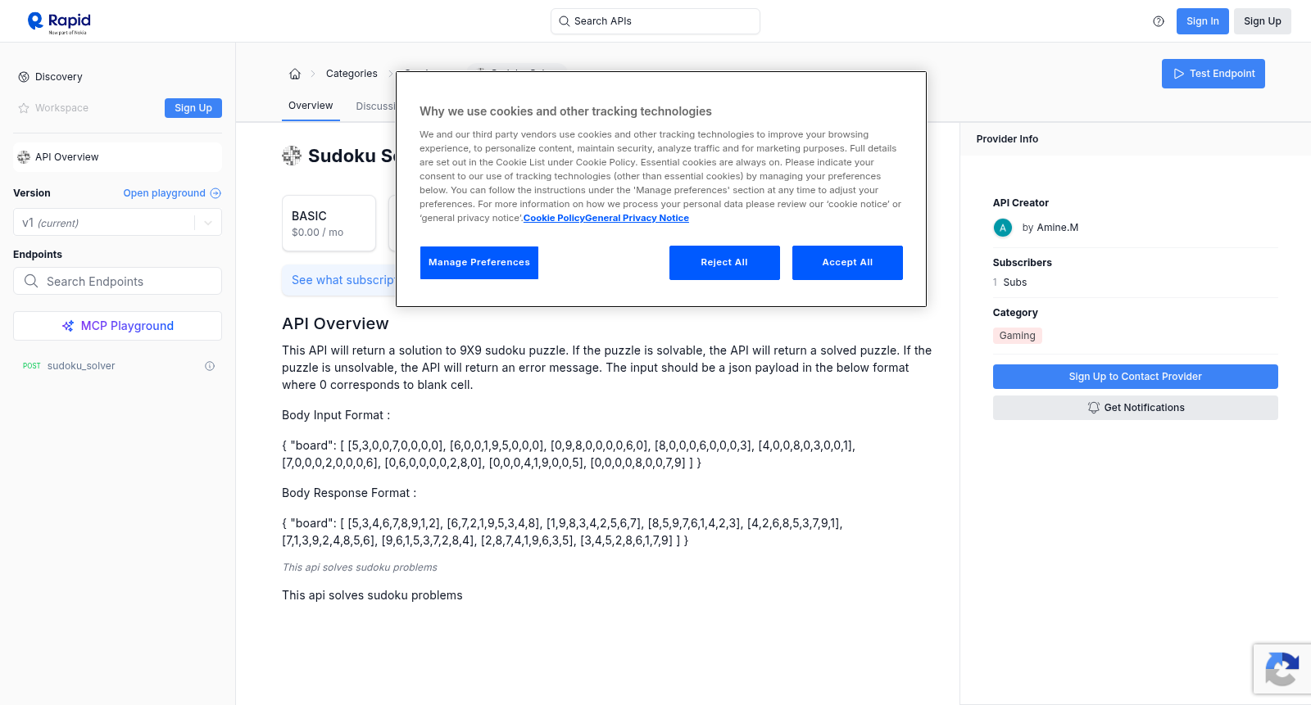Viewport: 1311px width, 705px height.
Task: Click the 'Provider Info' panel heading
Action: (x=1007, y=139)
